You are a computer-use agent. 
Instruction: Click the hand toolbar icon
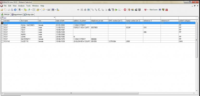[x=129, y=10]
